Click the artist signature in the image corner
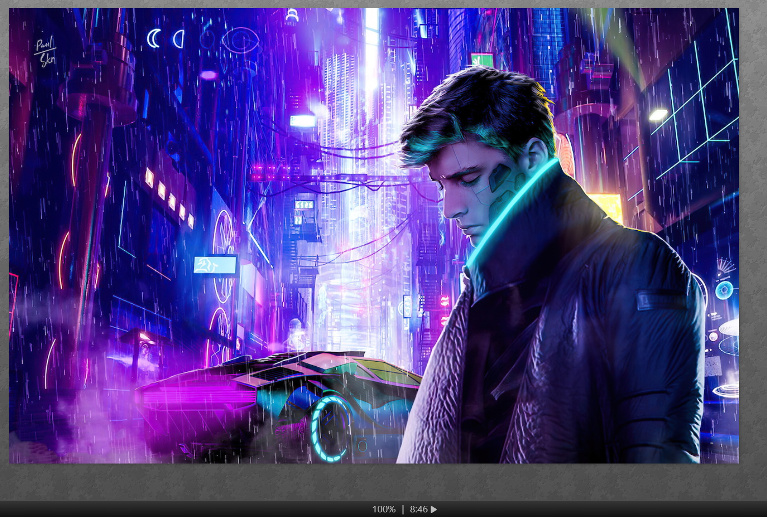Image resolution: width=767 pixels, height=517 pixels. click(x=45, y=51)
